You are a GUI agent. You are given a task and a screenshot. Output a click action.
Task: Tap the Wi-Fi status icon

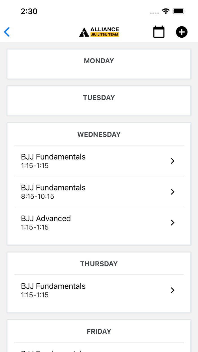(166, 11)
